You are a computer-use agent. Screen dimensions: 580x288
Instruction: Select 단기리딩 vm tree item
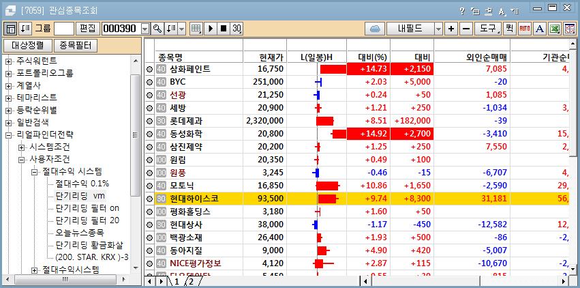click(80, 195)
